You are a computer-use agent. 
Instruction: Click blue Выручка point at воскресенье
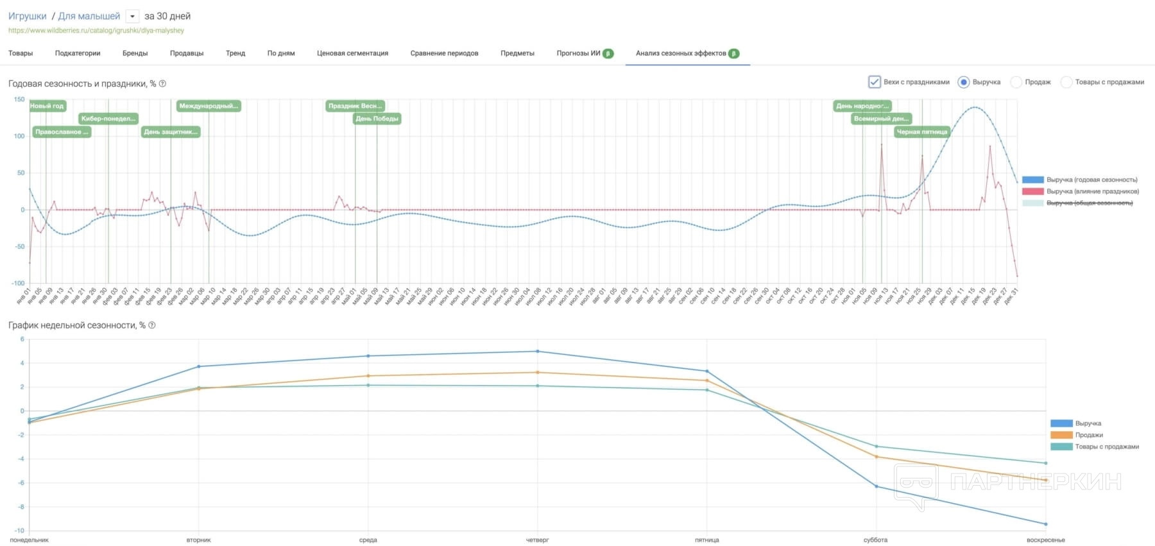point(1046,524)
